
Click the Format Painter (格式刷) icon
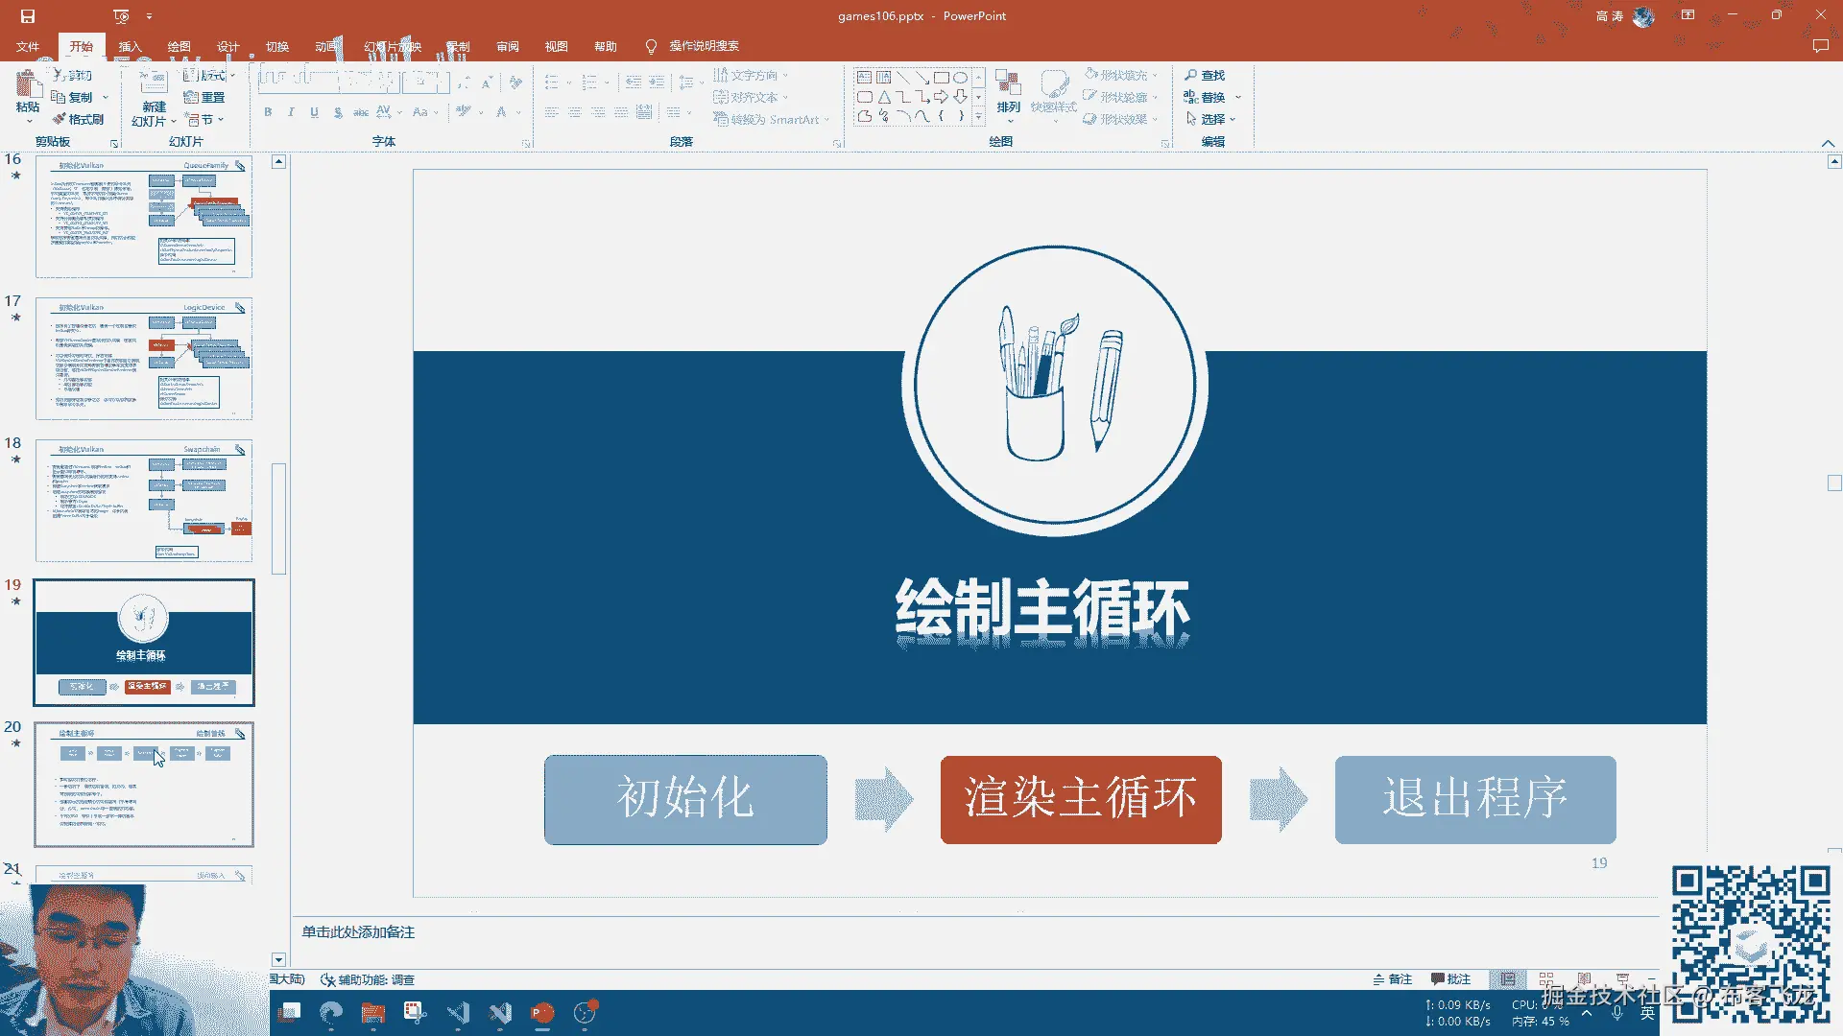[60, 119]
